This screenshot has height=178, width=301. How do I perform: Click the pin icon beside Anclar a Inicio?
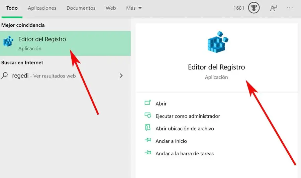point(148,140)
